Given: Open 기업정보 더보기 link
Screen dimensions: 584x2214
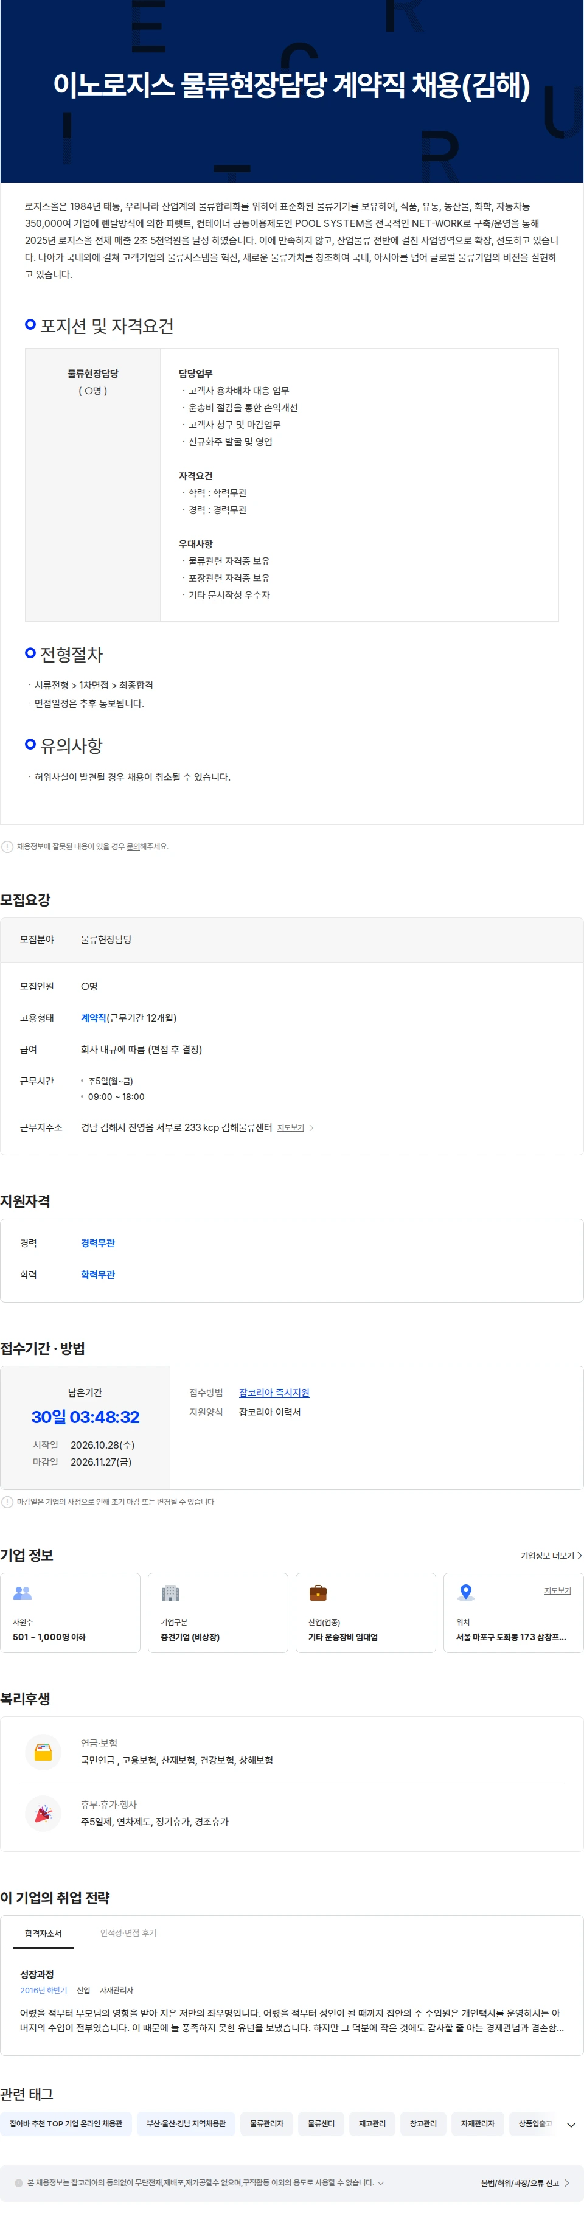Looking at the screenshot, I should tap(551, 1556).
